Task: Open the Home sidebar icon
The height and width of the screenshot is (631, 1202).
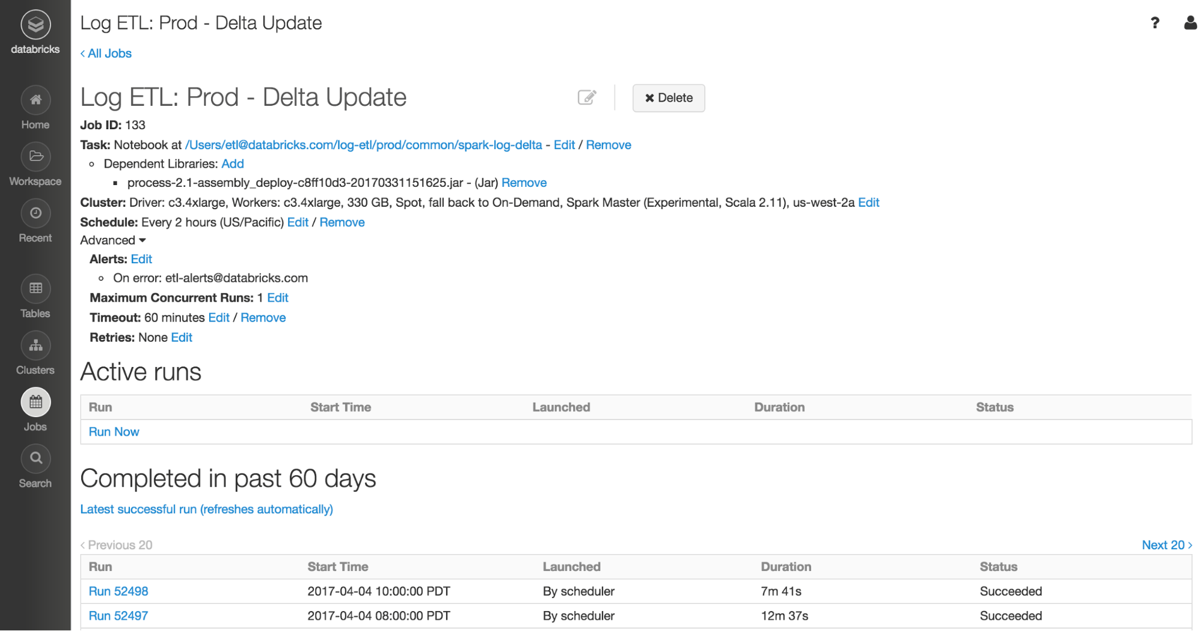Action: (35, 100)
